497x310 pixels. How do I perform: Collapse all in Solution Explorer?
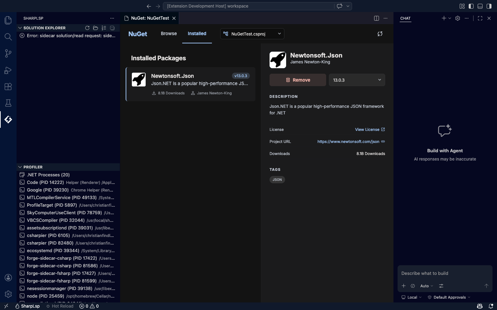[112, 28]
